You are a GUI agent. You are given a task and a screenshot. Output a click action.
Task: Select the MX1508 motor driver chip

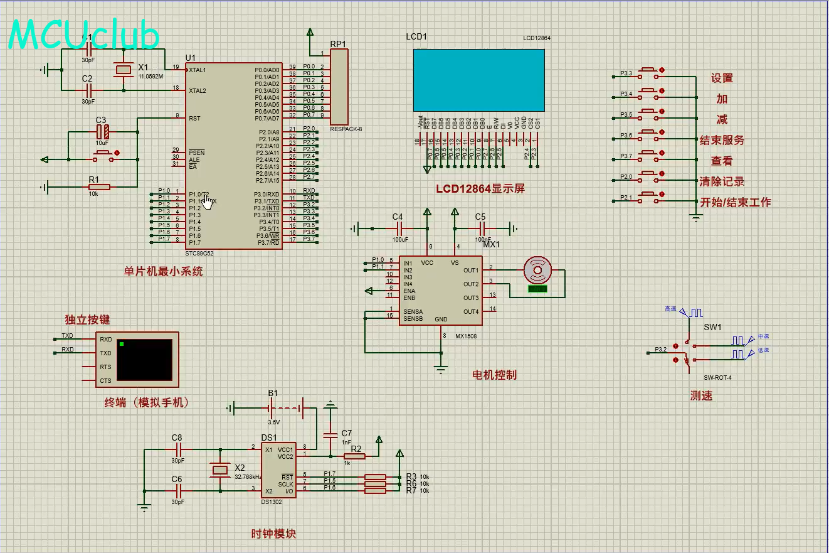click(x=441, y=291)
